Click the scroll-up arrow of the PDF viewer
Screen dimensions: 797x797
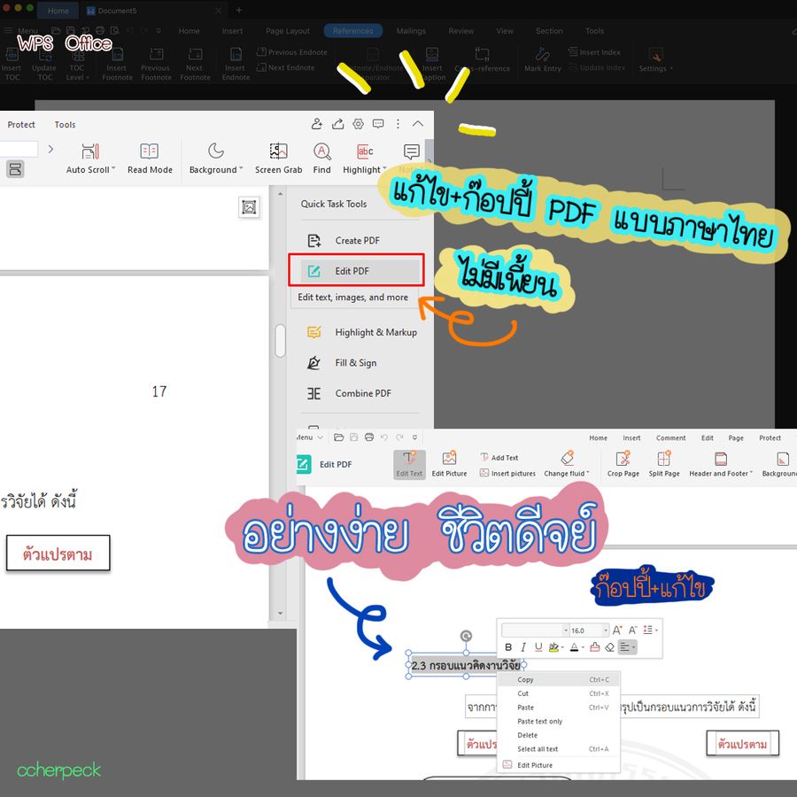[280, 194]
